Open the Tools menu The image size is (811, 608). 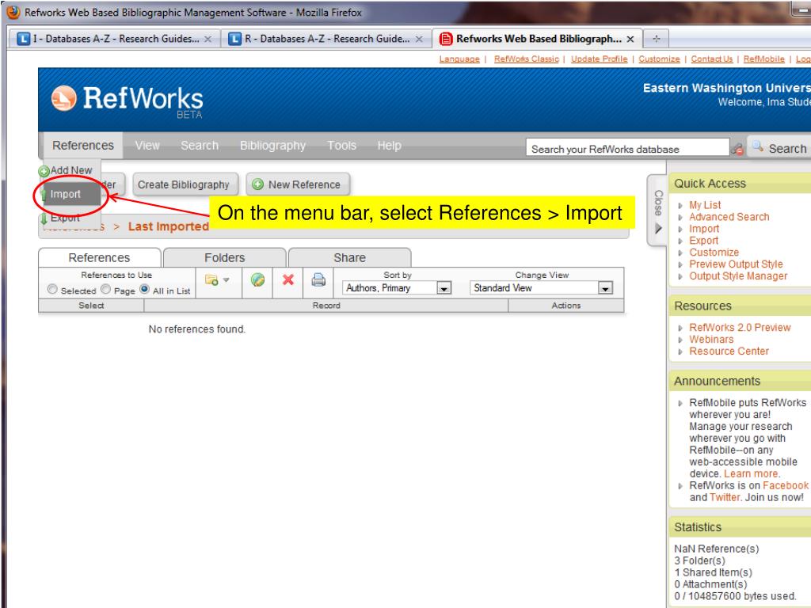[x=341, y=146]
